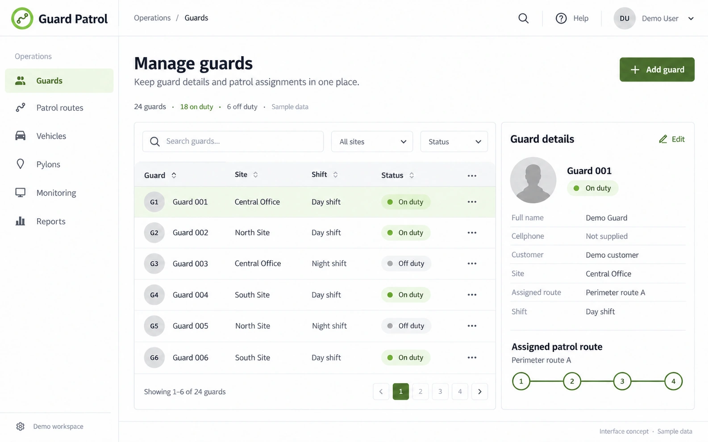
Task: Click the Edit pencil icon in Guard details
Action: (663, 139)
